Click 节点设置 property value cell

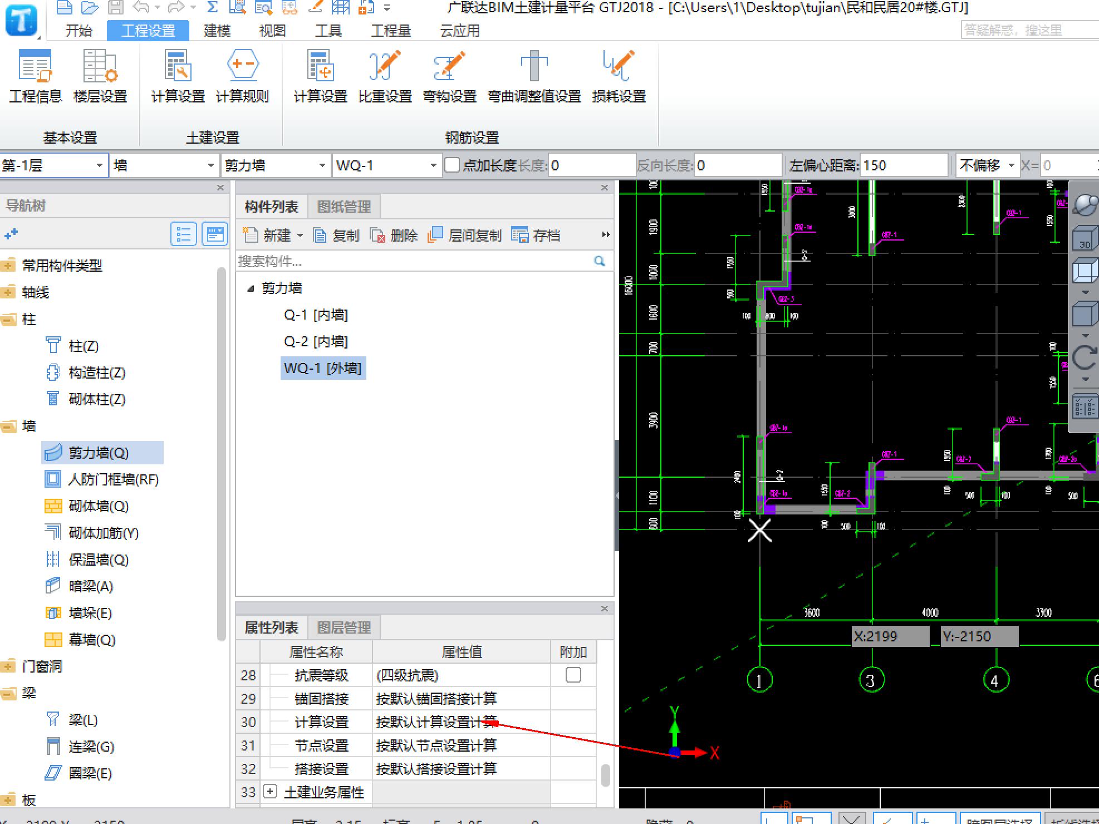(x=462, y=745)
